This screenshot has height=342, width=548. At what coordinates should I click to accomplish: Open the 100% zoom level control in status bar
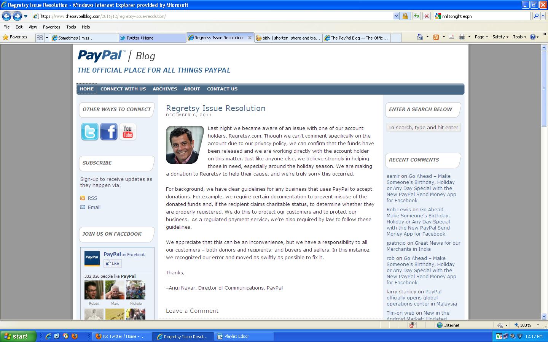527,325
